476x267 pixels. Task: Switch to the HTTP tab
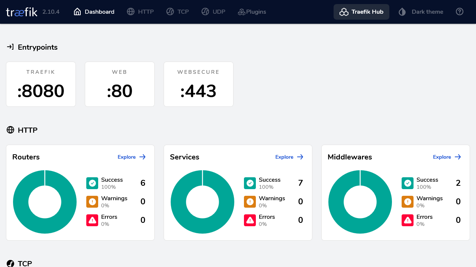[140, 12]
